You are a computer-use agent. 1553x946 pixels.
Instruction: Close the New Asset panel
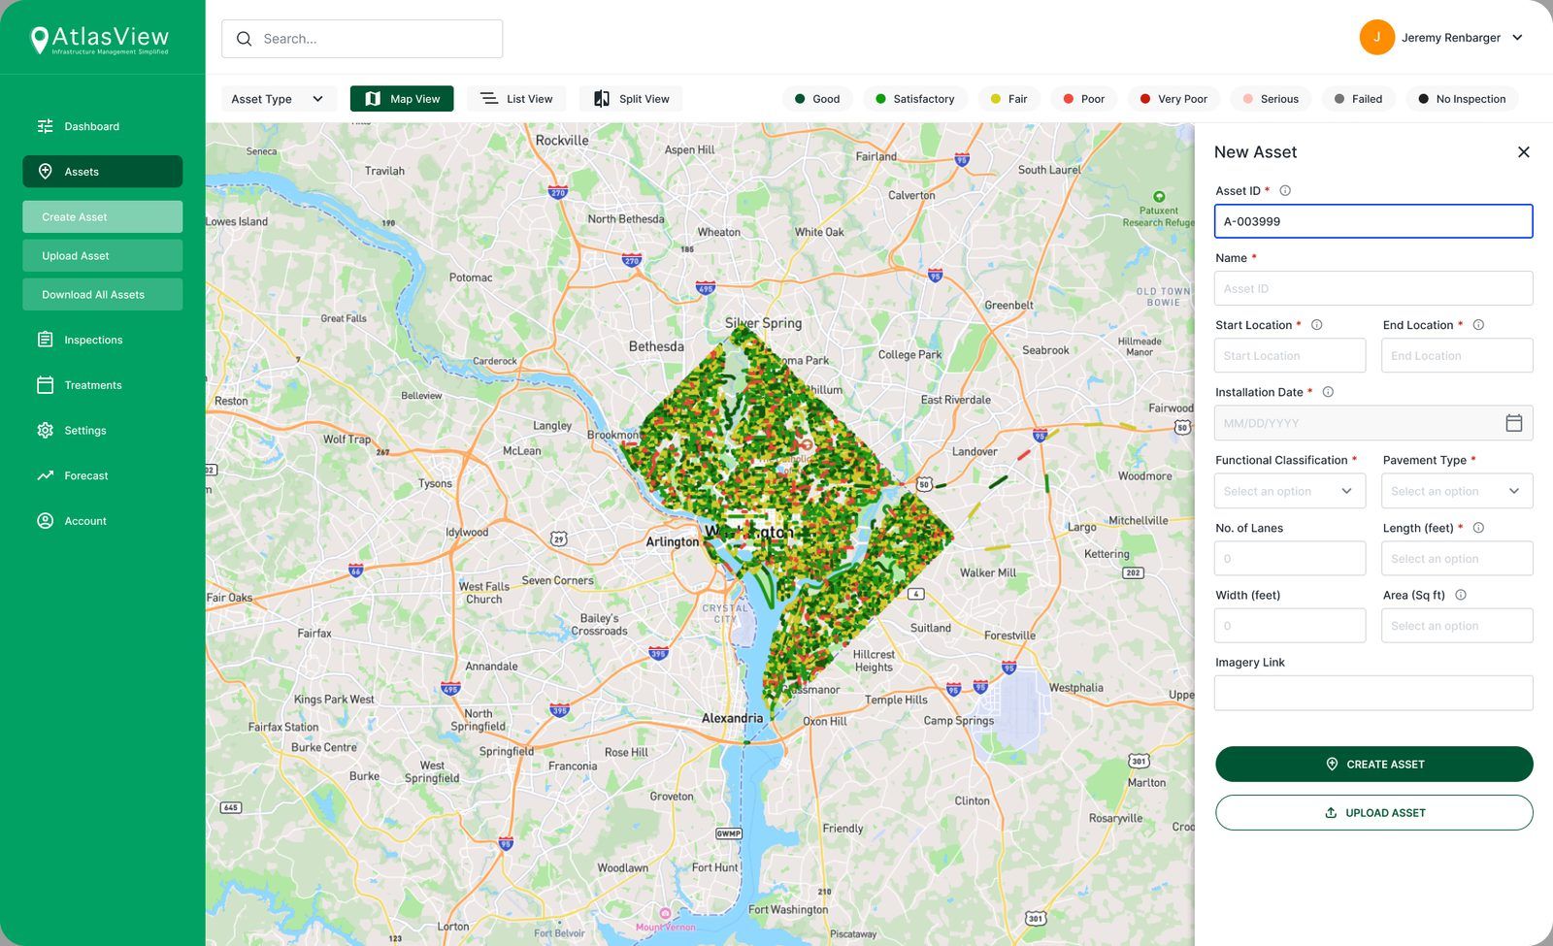1524,152
